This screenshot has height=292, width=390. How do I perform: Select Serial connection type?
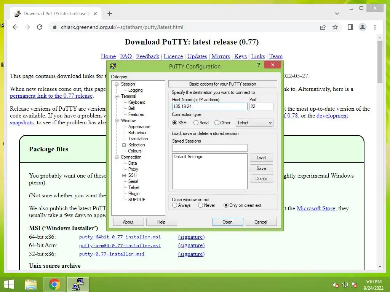tap(201, 123)
